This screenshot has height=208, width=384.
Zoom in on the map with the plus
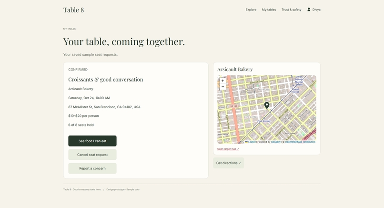(x=222, y=81)
